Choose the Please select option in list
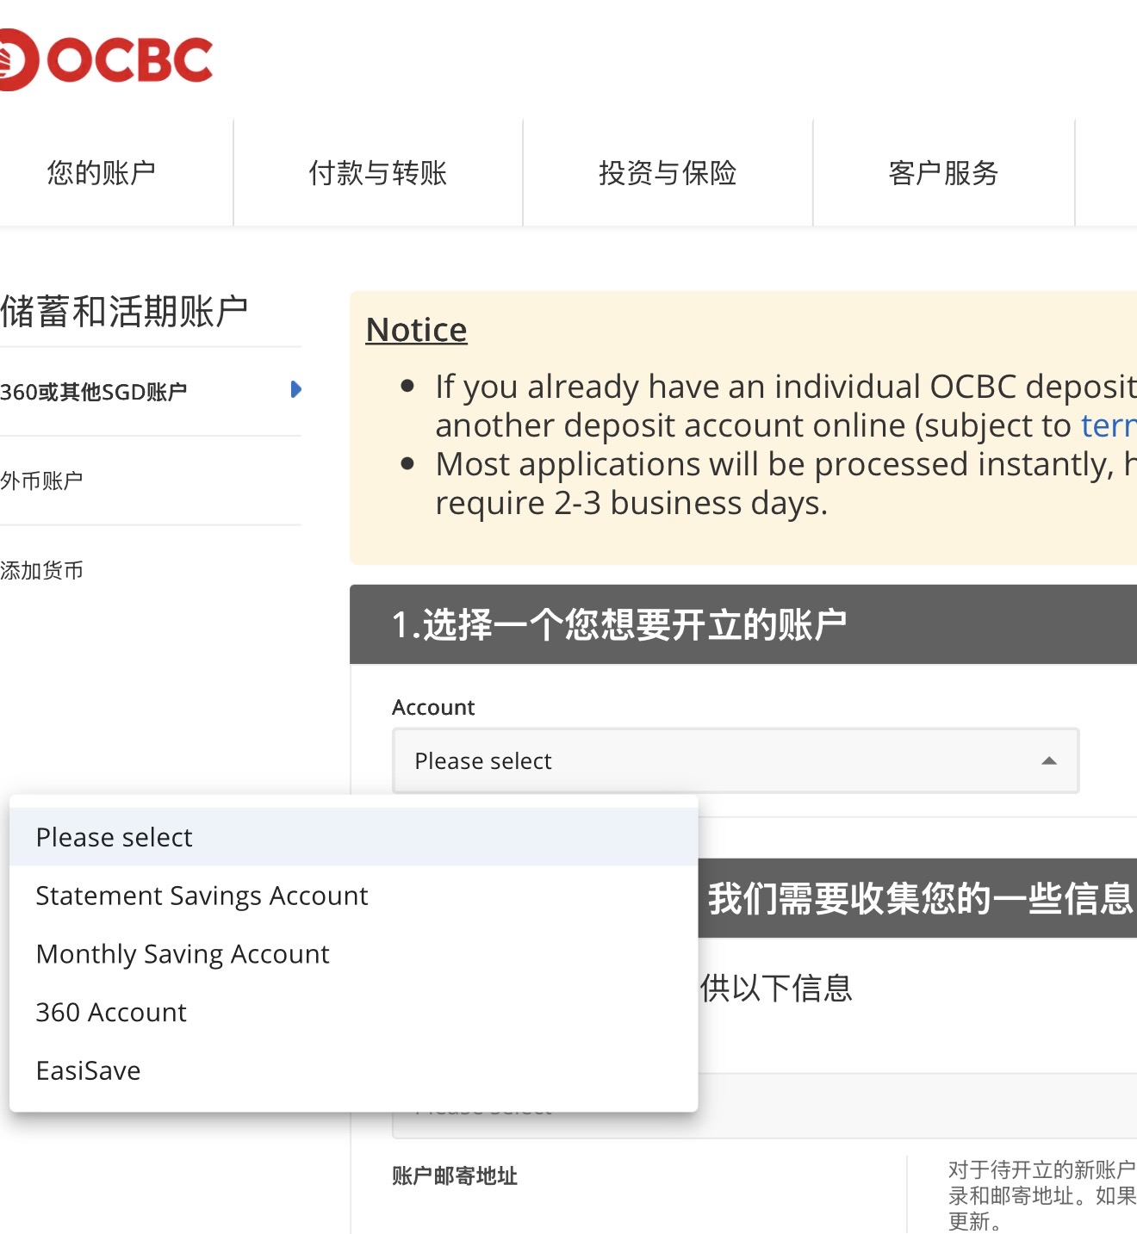Screen dimensions: 1137x1234 point(353,837)
